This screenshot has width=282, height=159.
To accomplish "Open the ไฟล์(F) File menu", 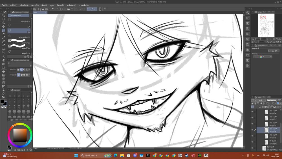I will (x=5, y=5).
